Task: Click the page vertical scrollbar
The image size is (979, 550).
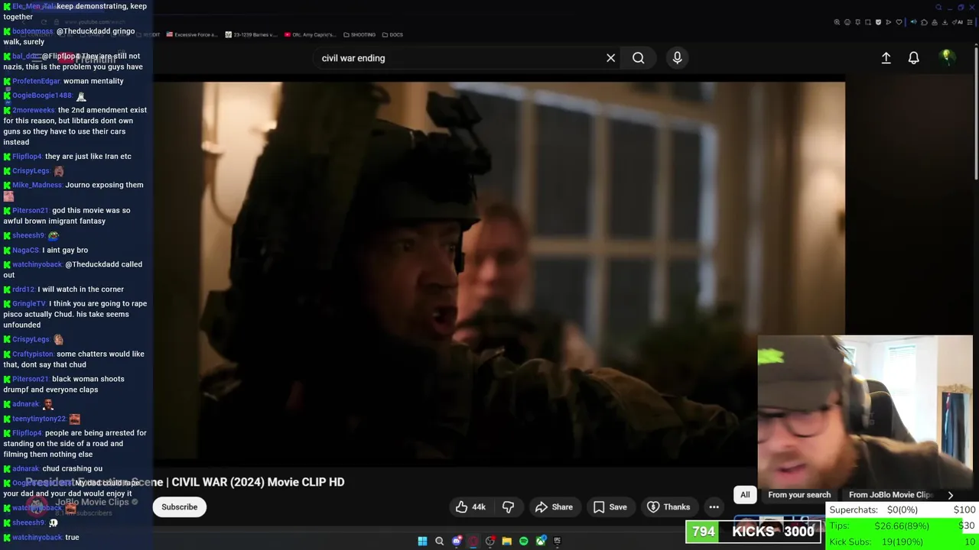Action: coord(975,115)
